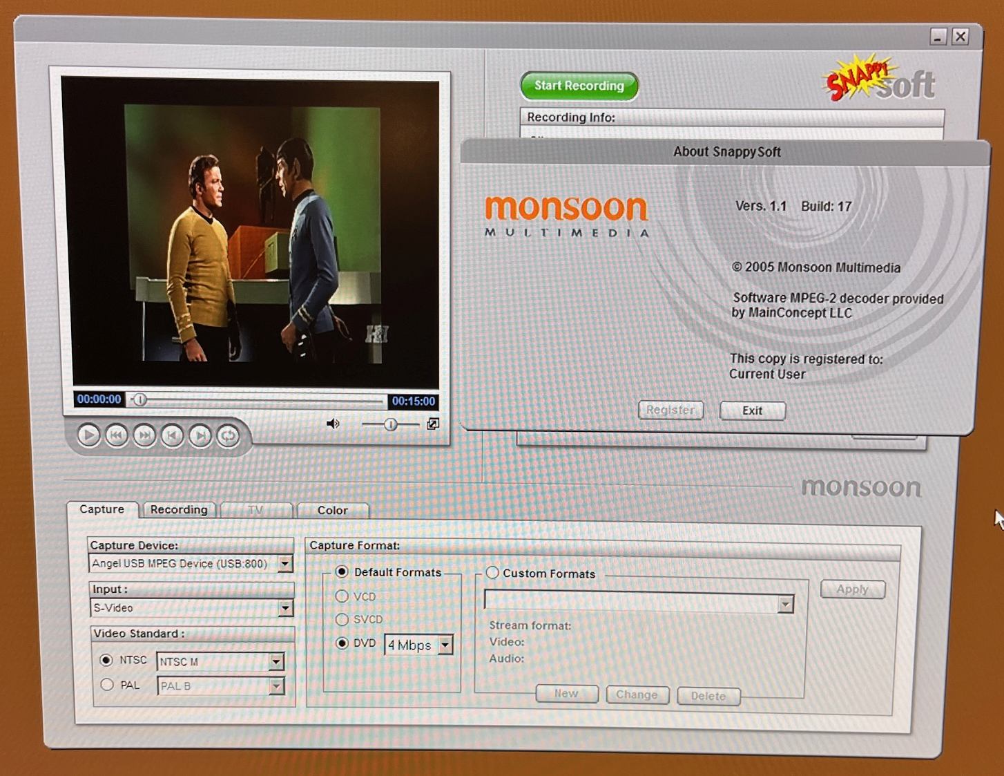Switch to the Capture tab
This screenshot has width=1004, height=776.
coord(102,509)
